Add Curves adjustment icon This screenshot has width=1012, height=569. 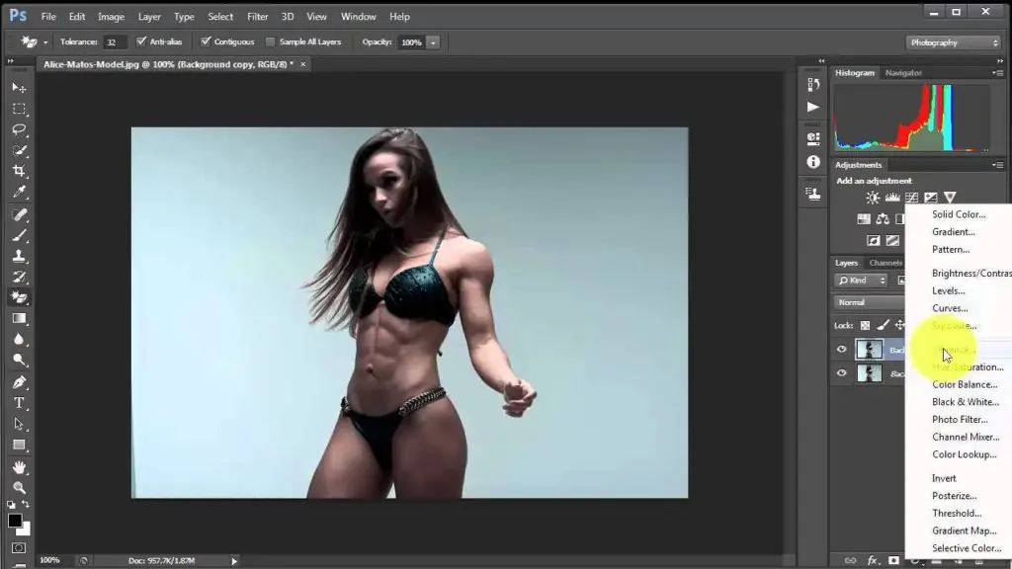tap(911, 198)
